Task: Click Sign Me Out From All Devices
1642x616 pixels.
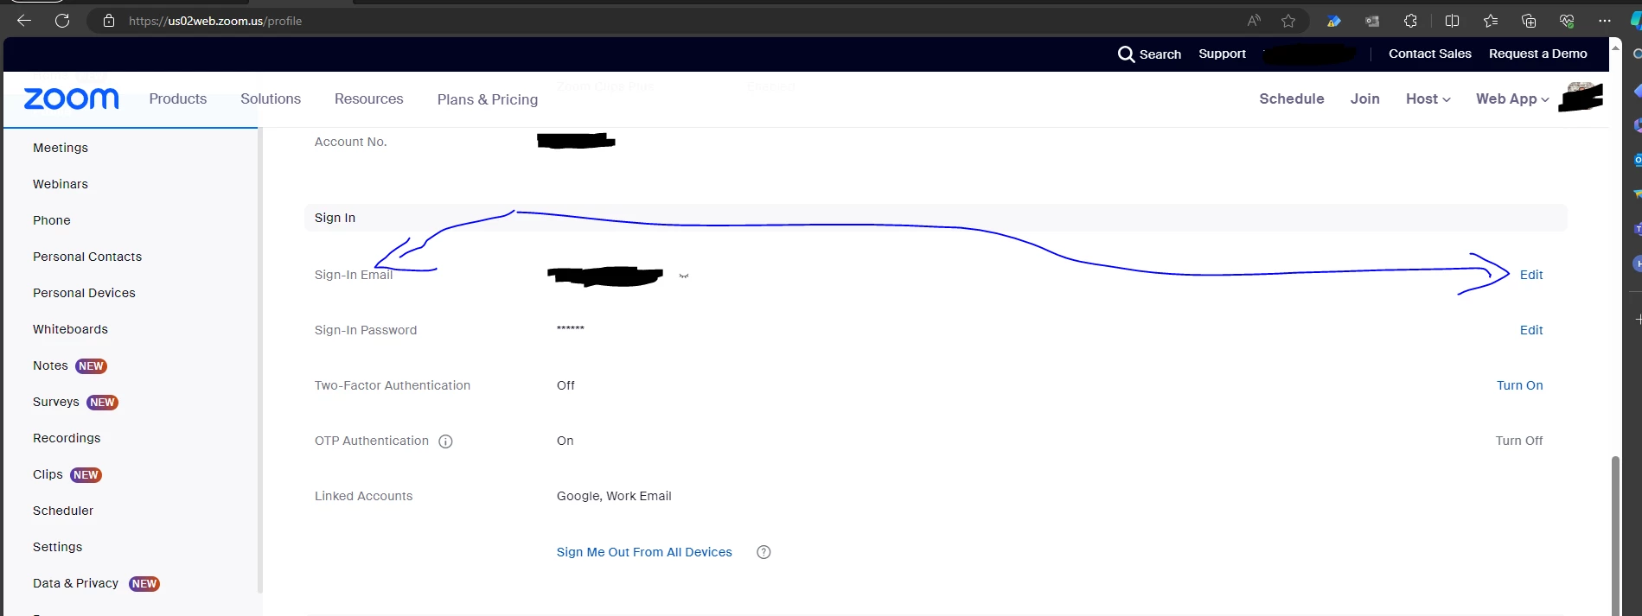Action: click(644, 552)
